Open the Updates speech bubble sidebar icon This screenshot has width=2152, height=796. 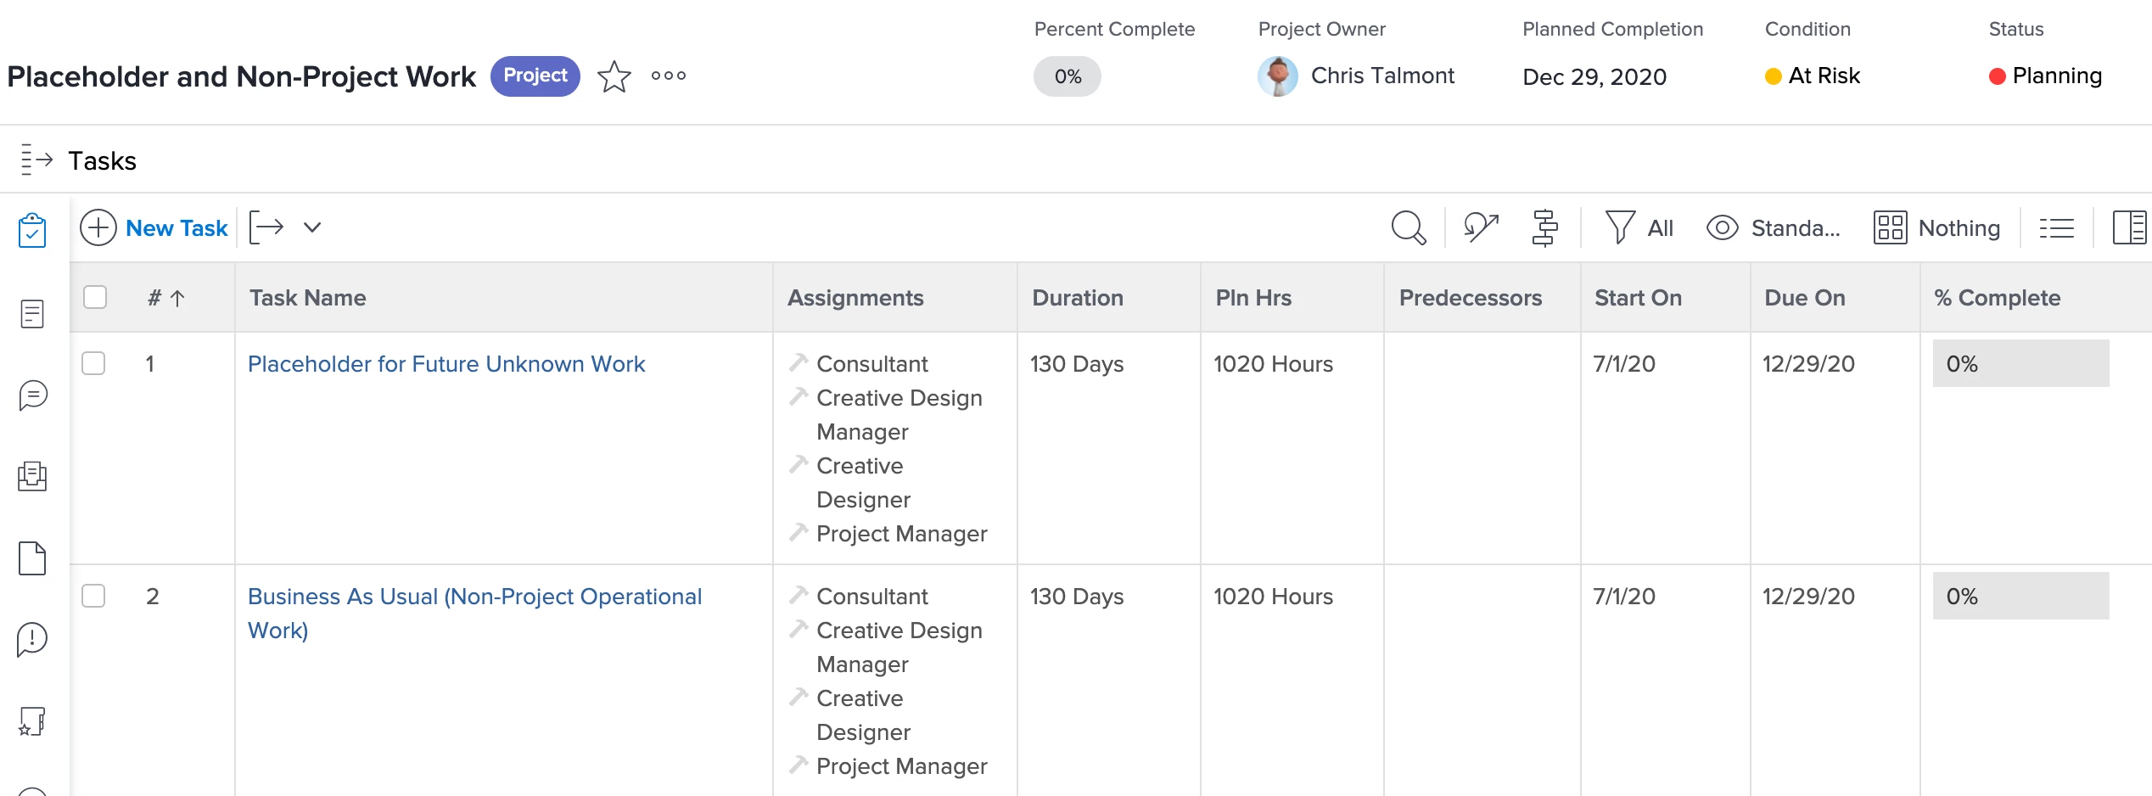point(32,395)
